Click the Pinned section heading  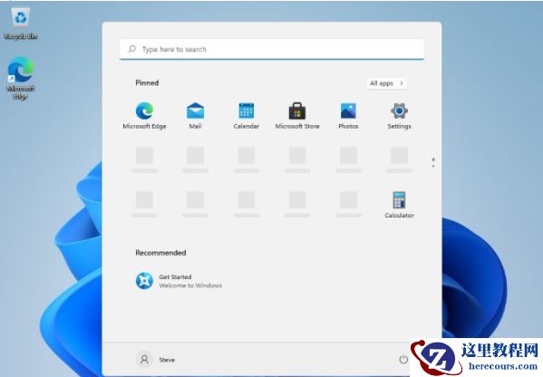[x=147, y=82]
